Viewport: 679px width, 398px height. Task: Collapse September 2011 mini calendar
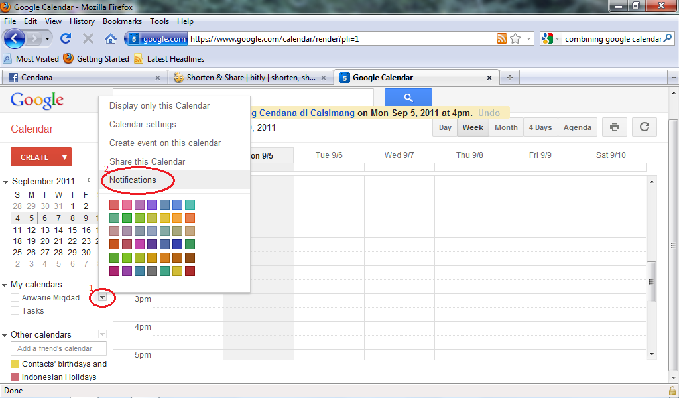[5, 182]
